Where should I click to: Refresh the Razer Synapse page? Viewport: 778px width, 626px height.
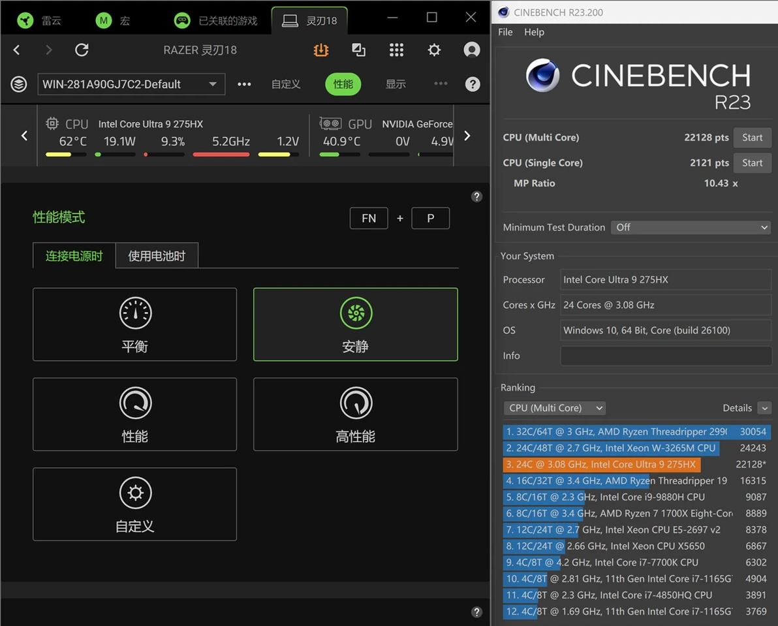pyautogui.click(x=82, y=50)
